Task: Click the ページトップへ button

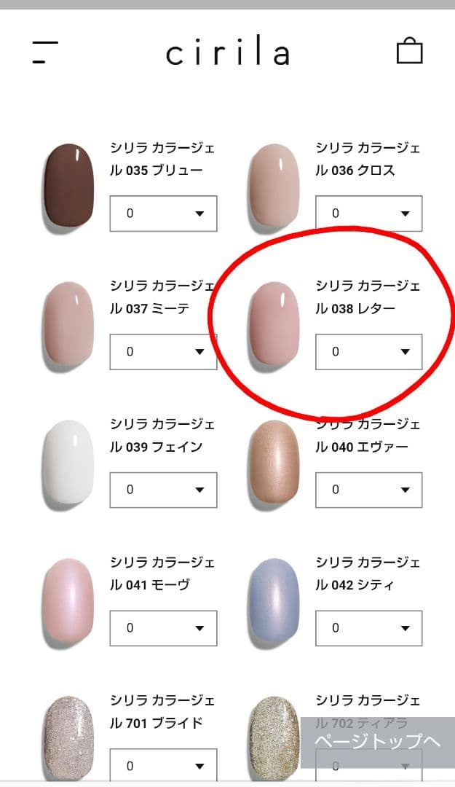Action: pyautogui.click(x=378, y=742)
